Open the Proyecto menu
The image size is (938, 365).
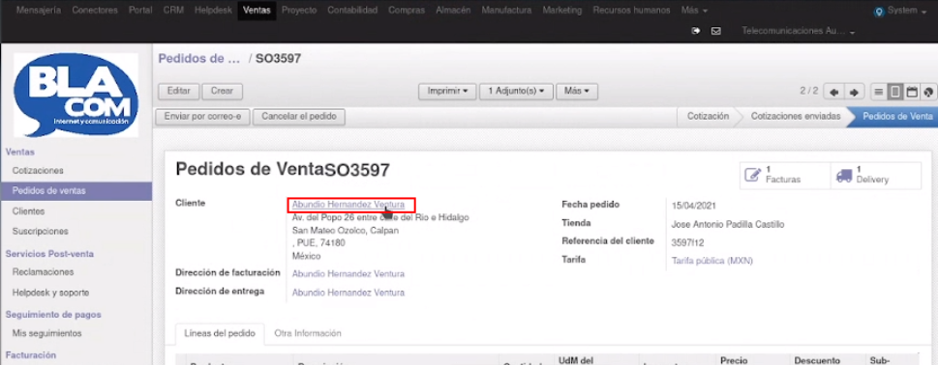coord(299,11)
